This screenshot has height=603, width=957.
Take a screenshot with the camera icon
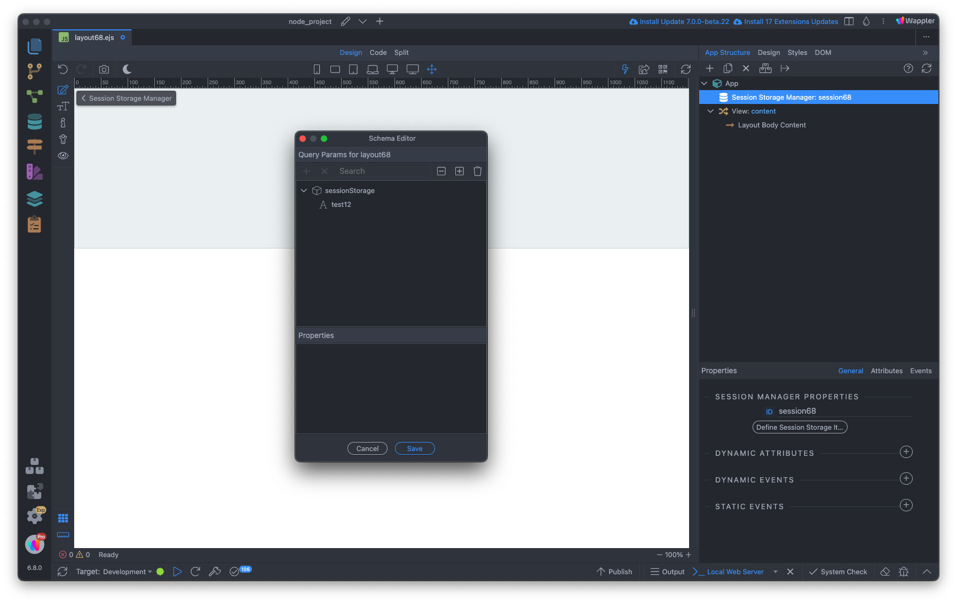click(x=104, y=69)
